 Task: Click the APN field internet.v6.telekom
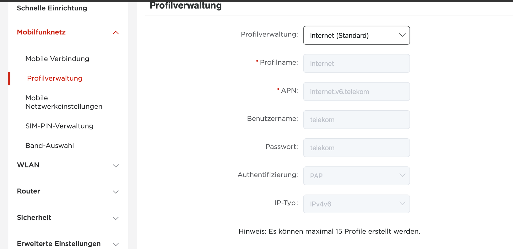point(356,91)
